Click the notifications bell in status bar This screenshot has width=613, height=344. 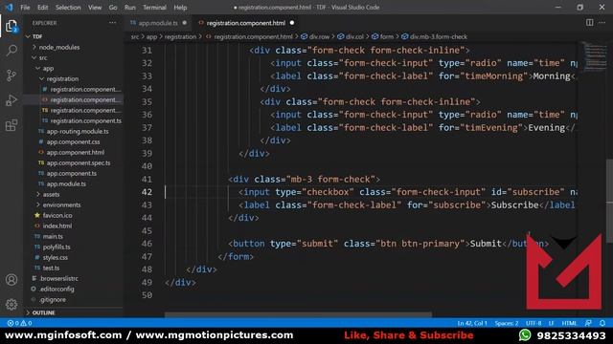click(x=602, y=323)
